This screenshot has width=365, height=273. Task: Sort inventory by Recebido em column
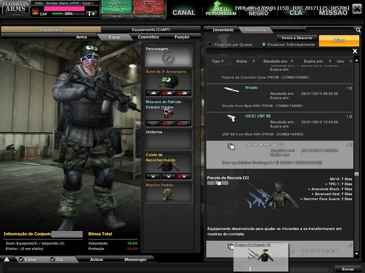pyautogui.click(x=278, y=61)
